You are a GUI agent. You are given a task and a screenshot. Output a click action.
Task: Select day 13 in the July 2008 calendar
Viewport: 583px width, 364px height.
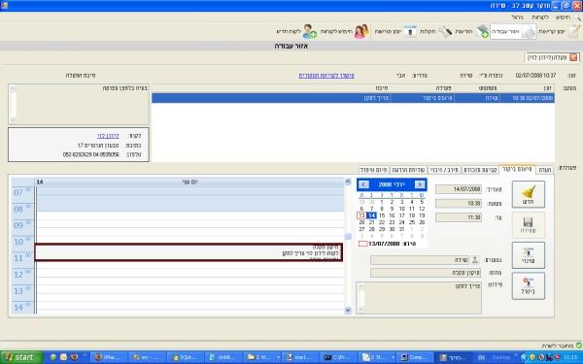click(x=361, y=215)
